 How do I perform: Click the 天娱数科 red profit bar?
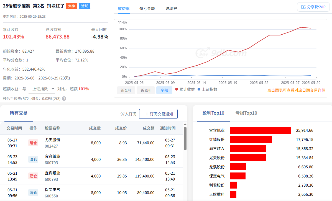click(x=233, y=194)
